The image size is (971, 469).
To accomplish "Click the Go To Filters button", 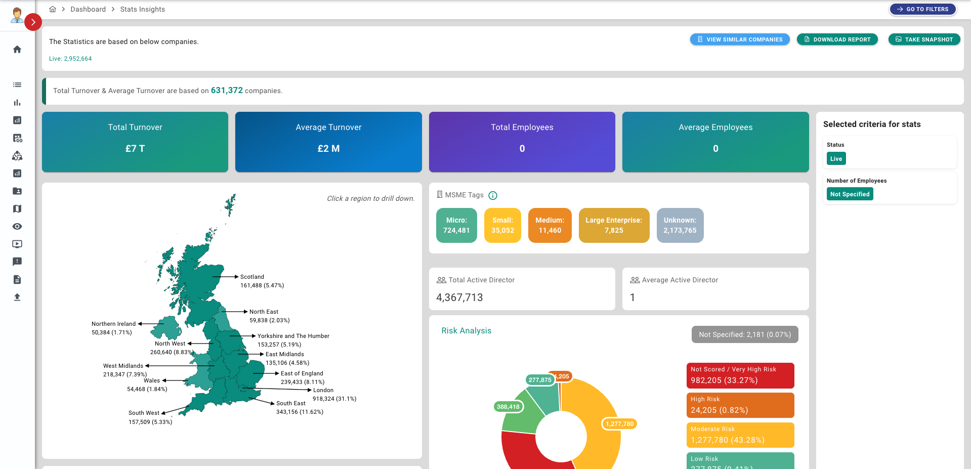I will [923, 9].
